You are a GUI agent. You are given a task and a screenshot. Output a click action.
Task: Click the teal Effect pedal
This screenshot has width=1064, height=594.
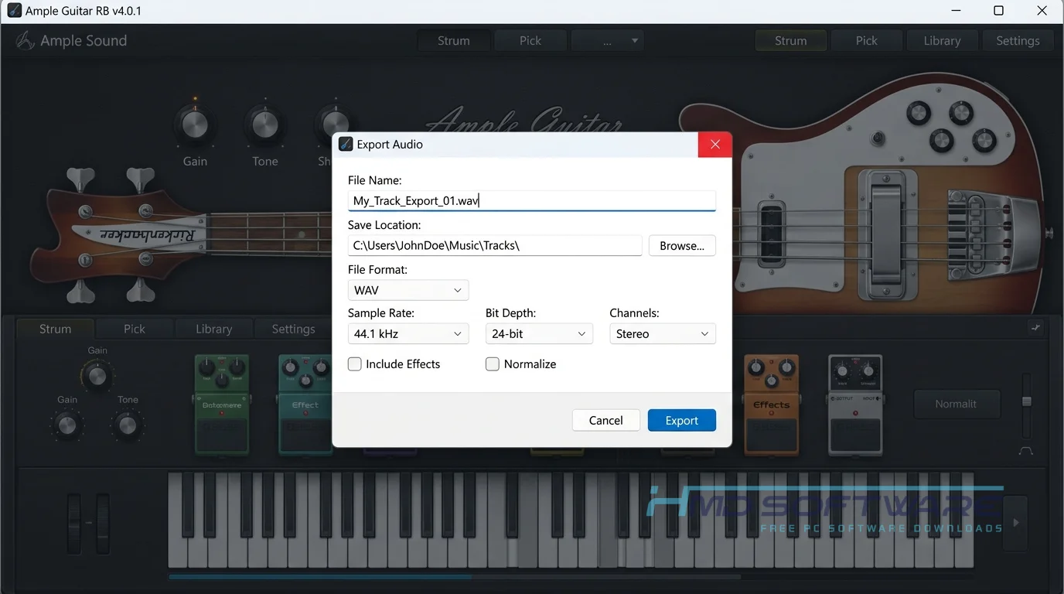(x=305, y=404)
